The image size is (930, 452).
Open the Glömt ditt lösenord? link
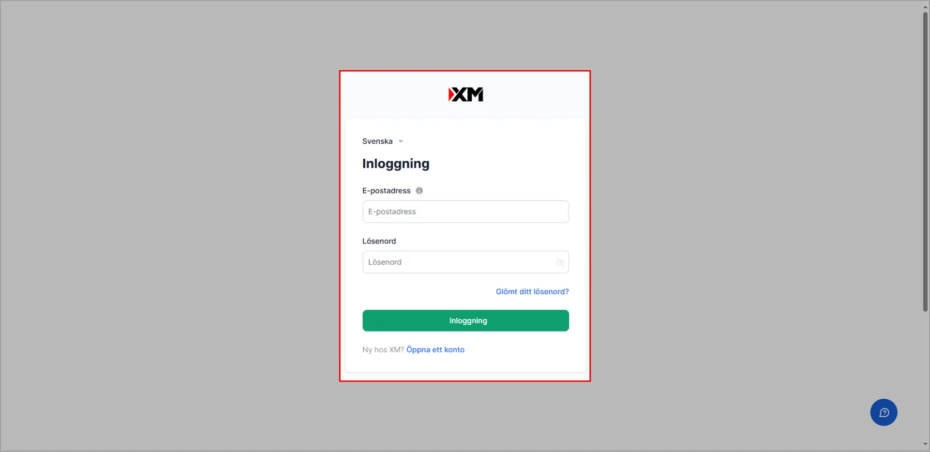(x=532, y=291)
